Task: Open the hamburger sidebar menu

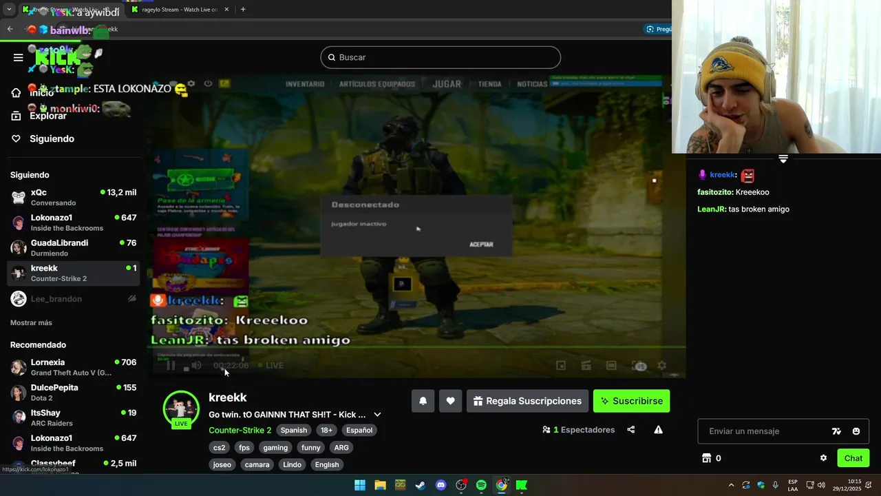Action: pyautogui.click(x=19, y=57)
